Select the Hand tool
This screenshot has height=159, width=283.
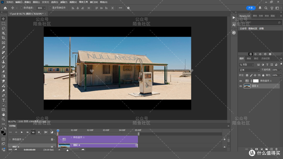pyautogui.click(x=3, y=115)
